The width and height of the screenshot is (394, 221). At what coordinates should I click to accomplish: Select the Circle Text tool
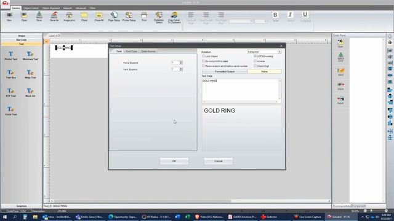11,110
